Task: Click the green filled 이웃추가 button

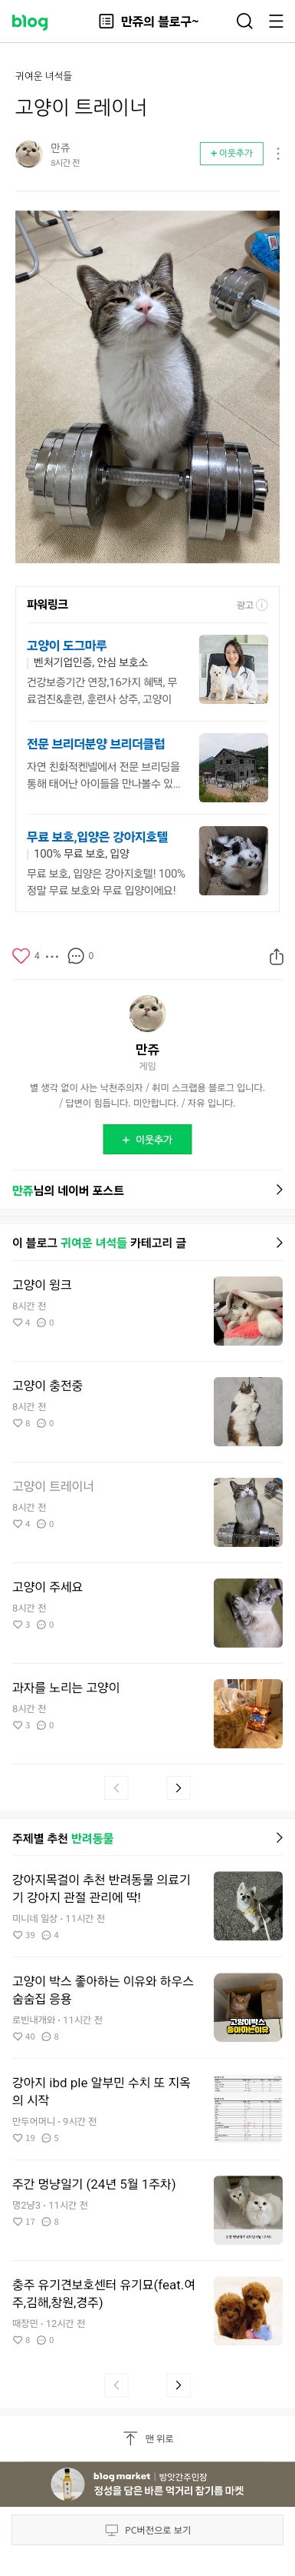Action: (147, 1139)
